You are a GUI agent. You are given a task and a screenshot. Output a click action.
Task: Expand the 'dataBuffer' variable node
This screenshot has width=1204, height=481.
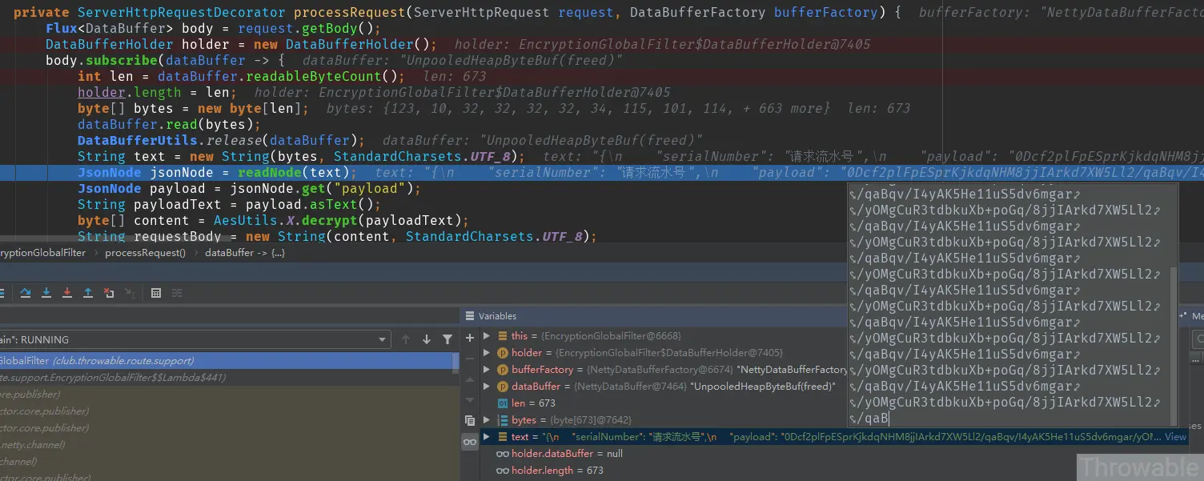[x=487, y=386]
